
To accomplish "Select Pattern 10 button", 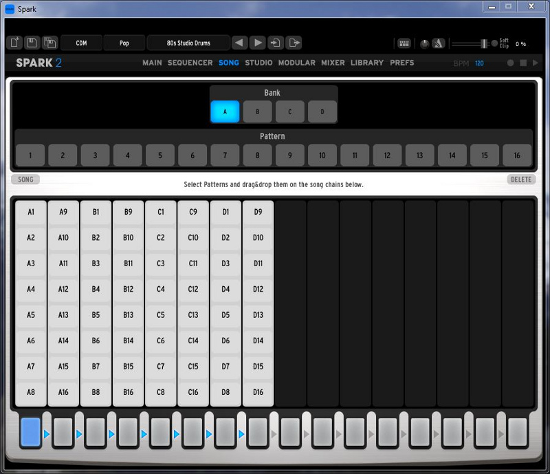I will point(322,155).
